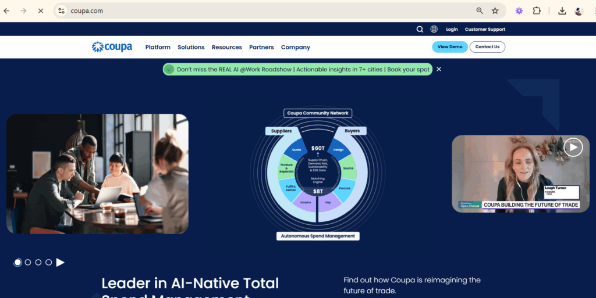Open language globe icon
Image resolution: width=596 pixels, height=298 pixels.
pos(434,29)
